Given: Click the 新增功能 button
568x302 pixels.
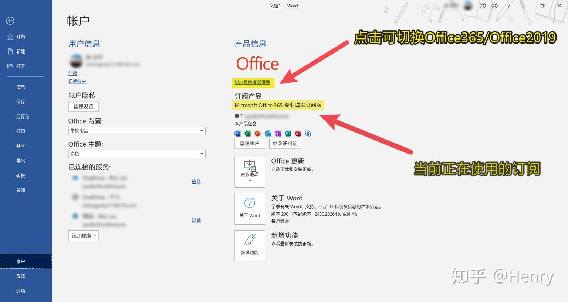Looking at the screenshot, I should point(250,246).
